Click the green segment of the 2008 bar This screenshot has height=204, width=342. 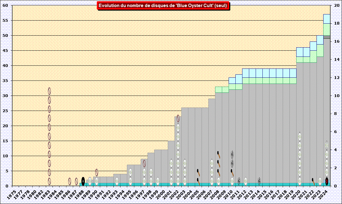coord(218,90)
